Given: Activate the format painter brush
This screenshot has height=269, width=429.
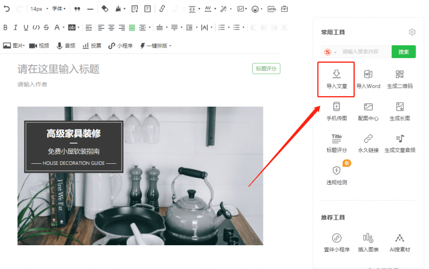Looking at the screenshot, I should point(118,9).
